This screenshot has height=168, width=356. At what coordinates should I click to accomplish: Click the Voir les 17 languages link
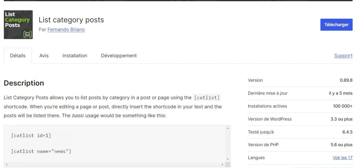342,158
